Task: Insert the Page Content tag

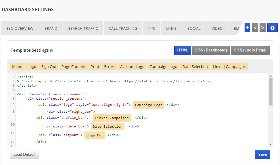Action: pos(73,66)
